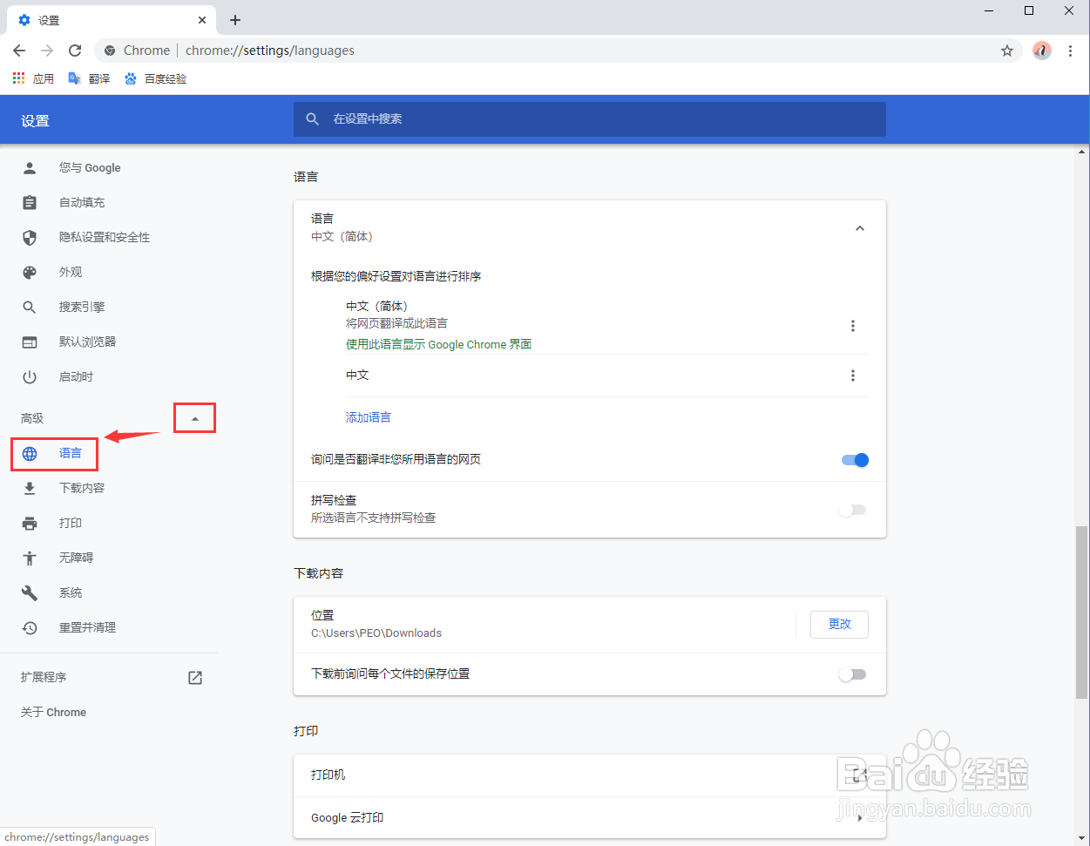Click the download path C:\Users\PEO\Downloads

coord(376,633)
